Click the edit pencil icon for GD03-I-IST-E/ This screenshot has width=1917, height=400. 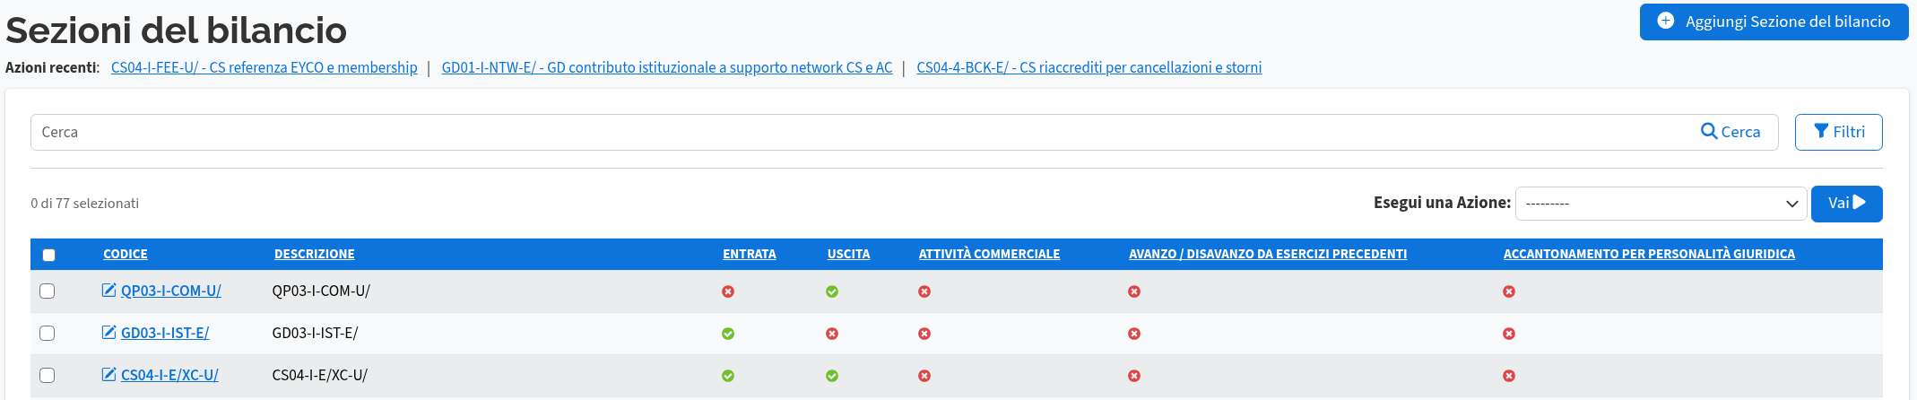coord(108,333)
